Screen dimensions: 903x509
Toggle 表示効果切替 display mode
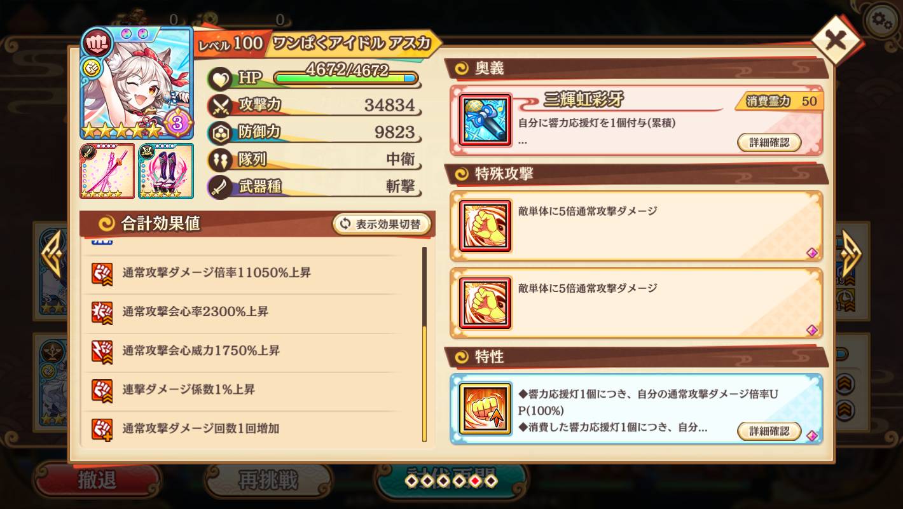coord(382,224)
